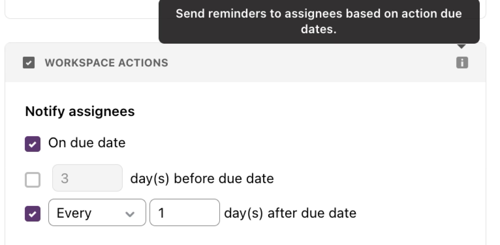This screenshot has height=245, width=500.
Task: Click the day(s) before due date label
Action: [202, 179]
